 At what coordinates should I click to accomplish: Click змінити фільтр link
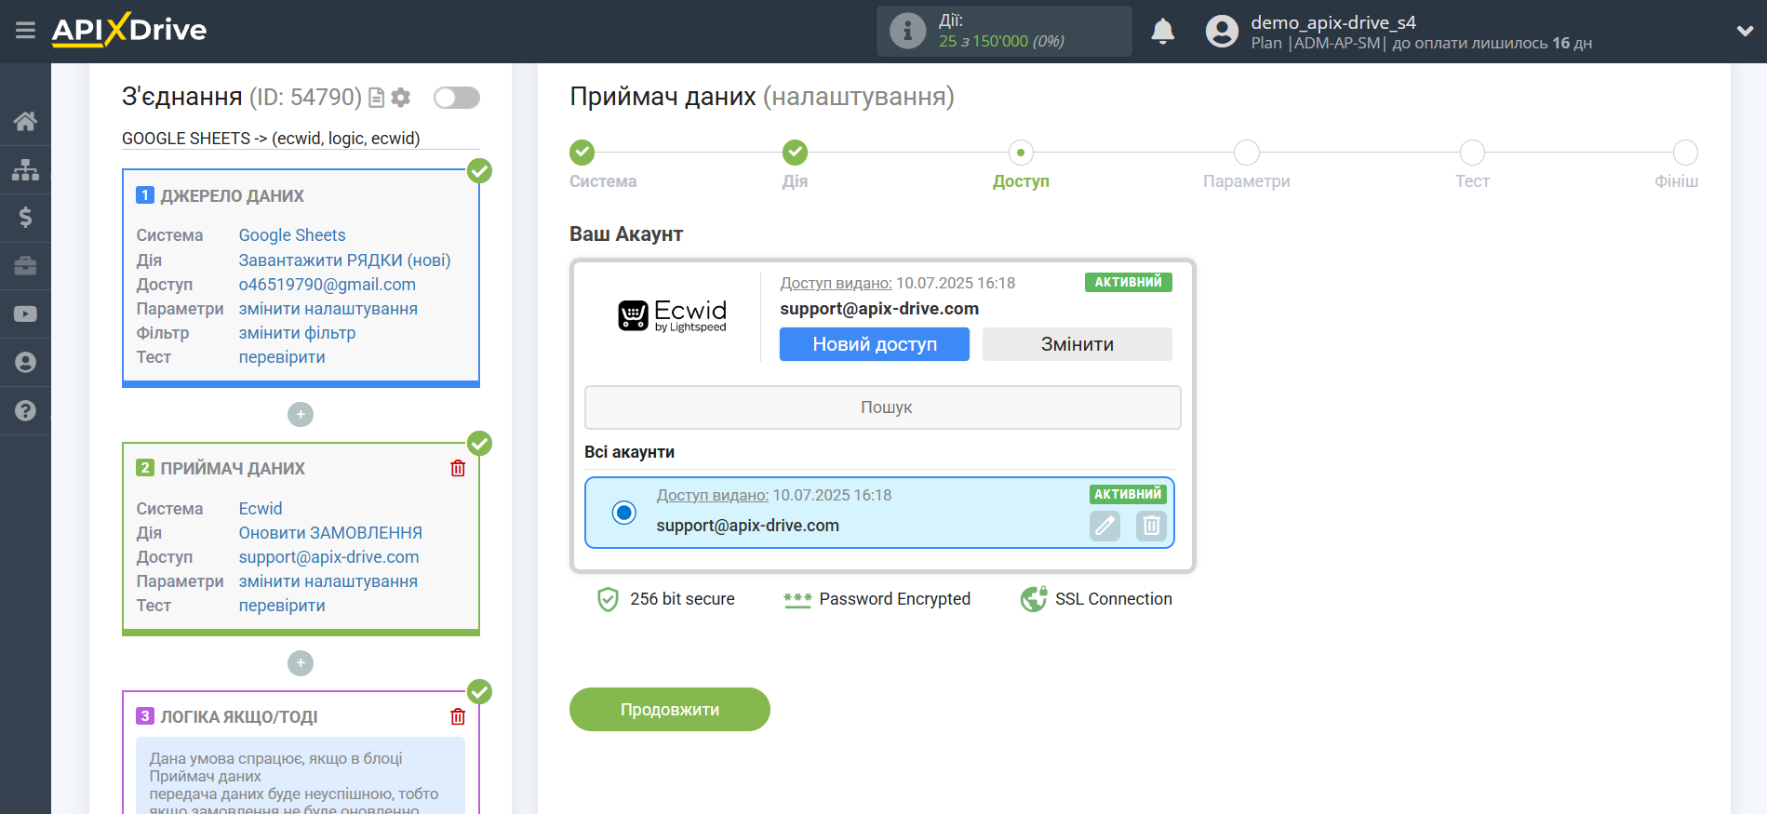tap(297, 333)
